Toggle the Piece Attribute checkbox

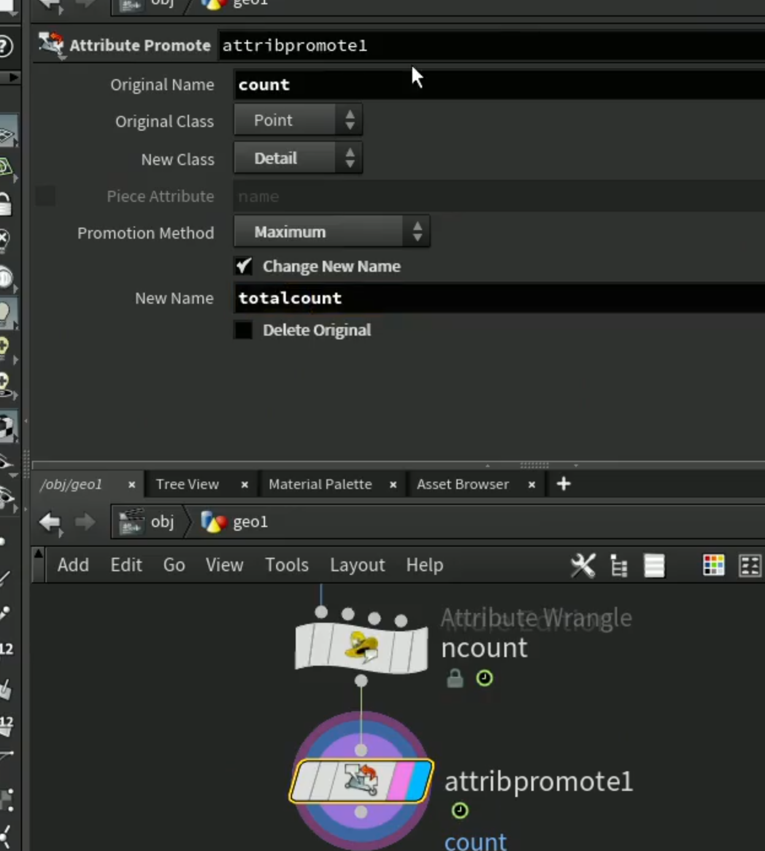(x=45, y=196)
